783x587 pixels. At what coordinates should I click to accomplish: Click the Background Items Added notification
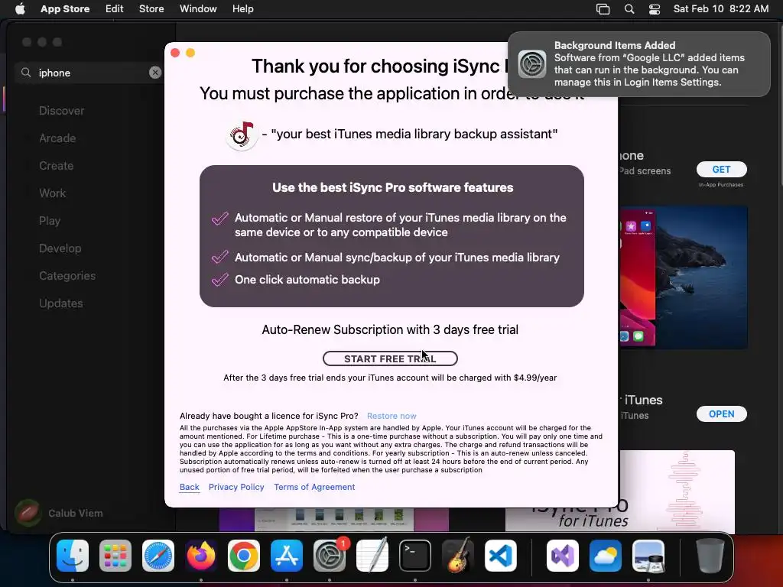coord(639,64)
